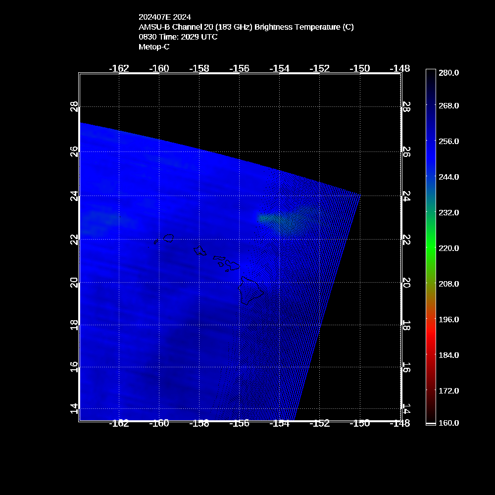Click the 280.0 label on the colorbar

pos(449,73)
